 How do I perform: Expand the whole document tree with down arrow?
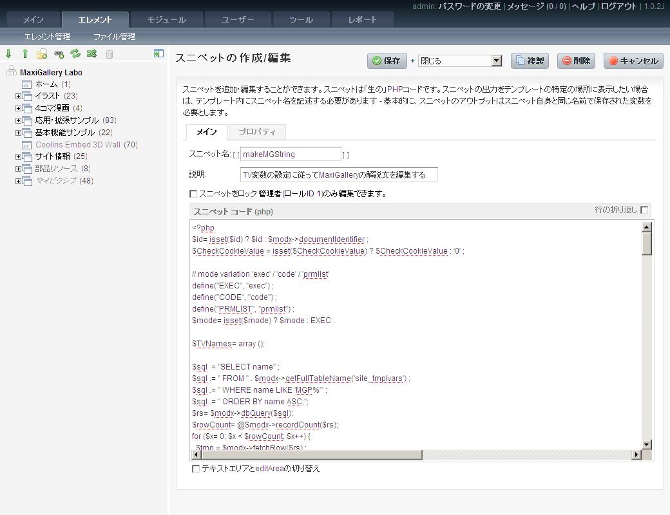pyautogui.click(x=8, y=54)
